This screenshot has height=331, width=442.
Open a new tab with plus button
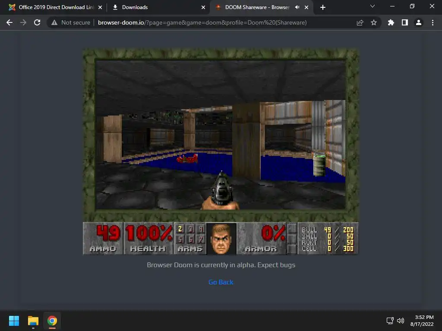click(x=323, y=7)
